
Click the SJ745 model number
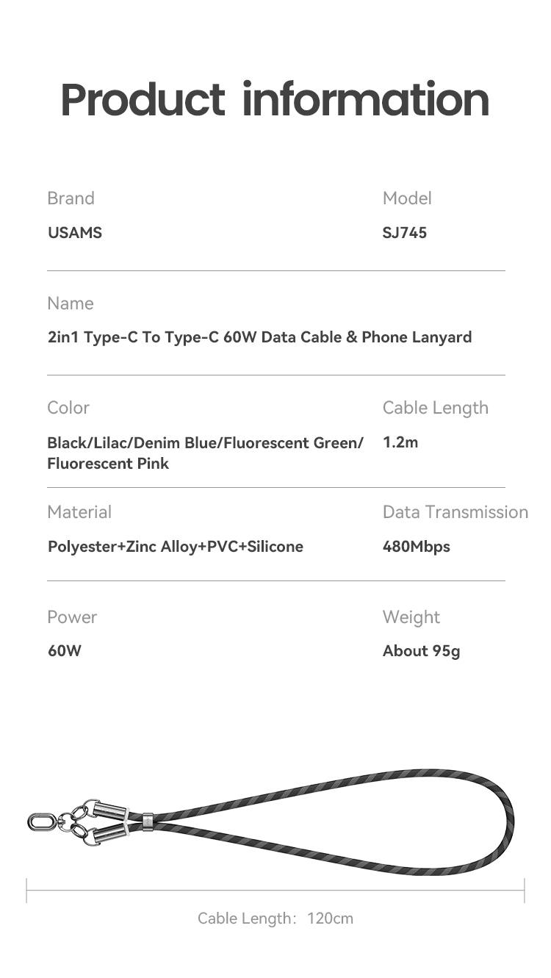pyautogui.click(x=405, y=233)
